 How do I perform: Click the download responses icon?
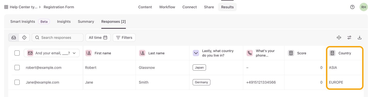(359, 38)
